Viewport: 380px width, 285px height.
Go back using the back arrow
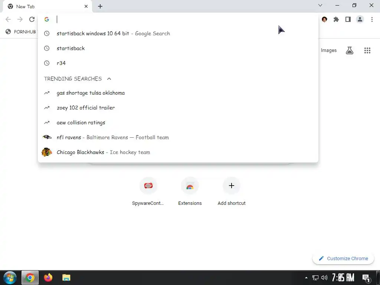(x=8, y=19)
